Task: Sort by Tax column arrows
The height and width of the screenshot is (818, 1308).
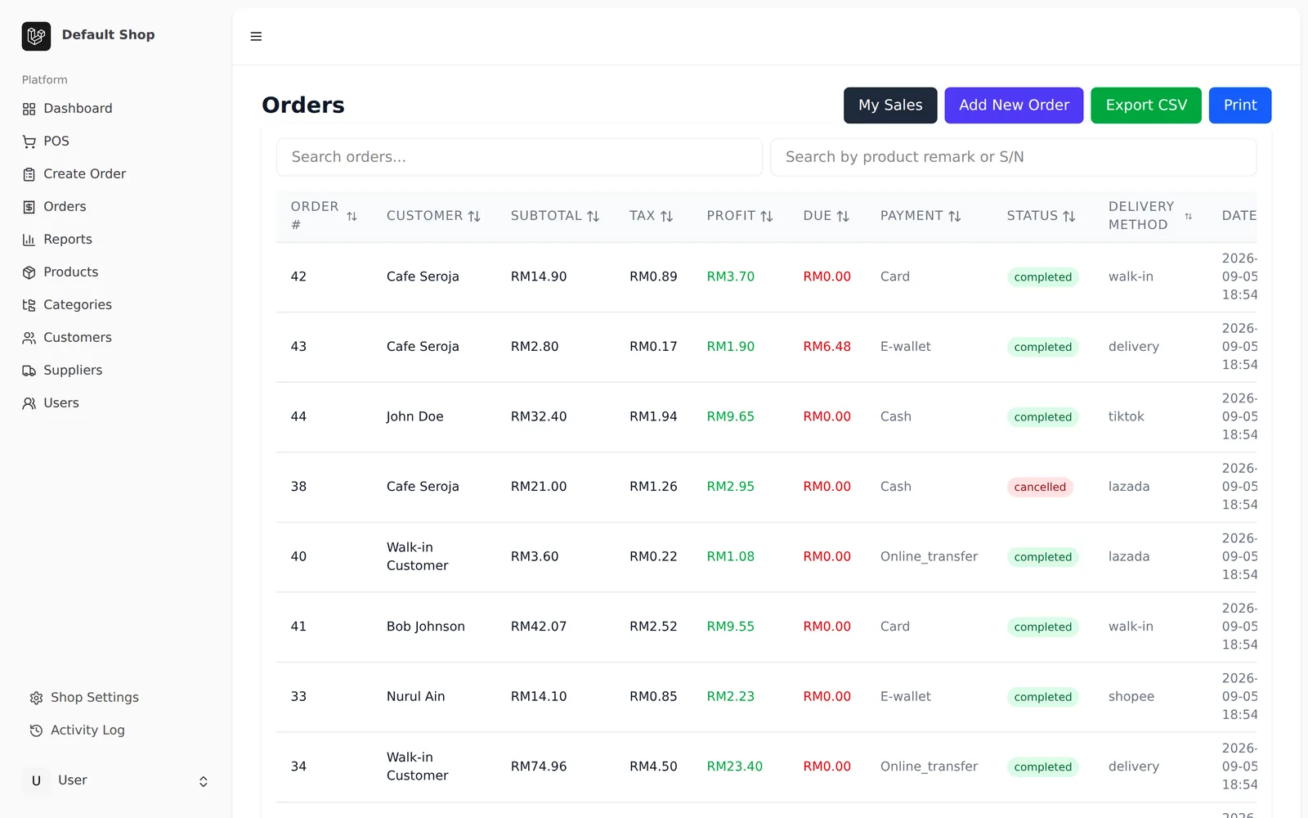Action: (x=667, y=216)
